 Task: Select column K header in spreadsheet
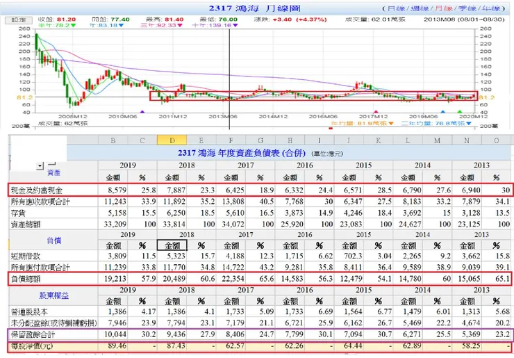[x=379, y=140]
